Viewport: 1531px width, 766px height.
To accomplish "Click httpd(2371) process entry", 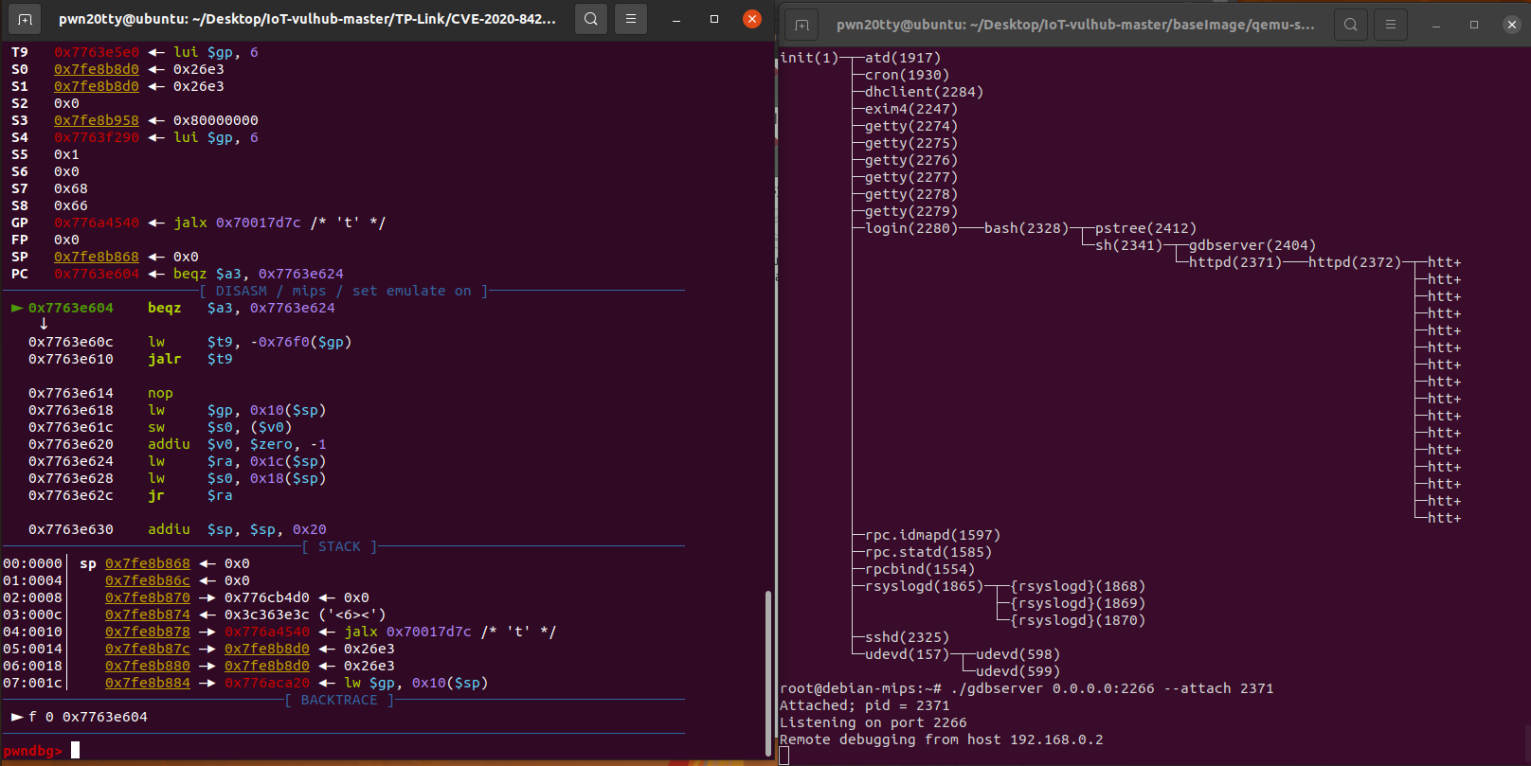I will [1235, 262].
